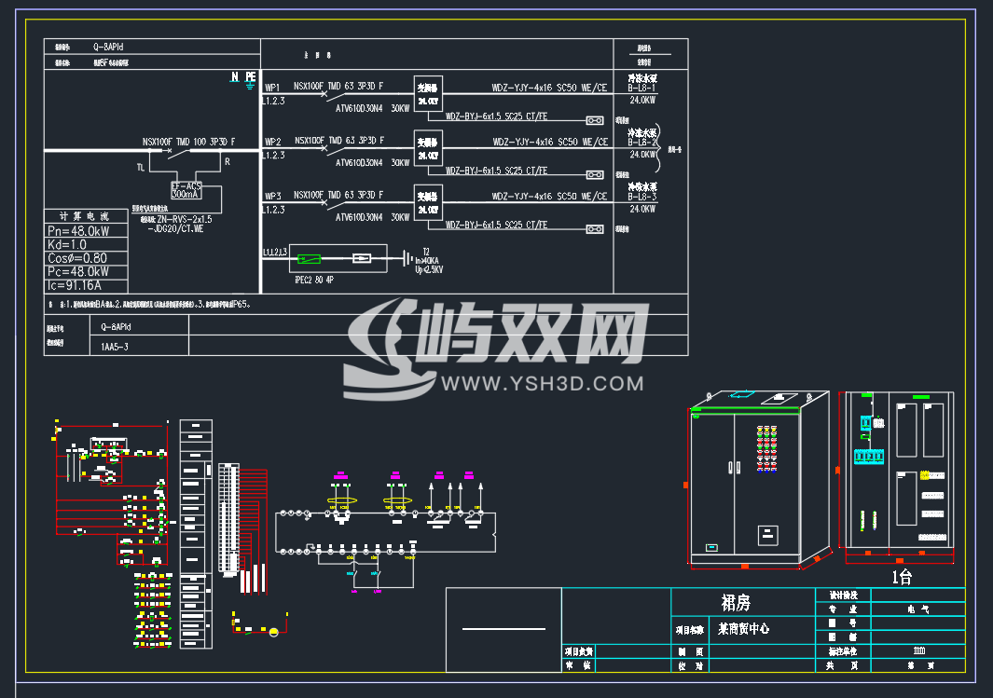The image size is (993, 698).
Task: Click the PE bus label
Action: [x=251, y=76]
